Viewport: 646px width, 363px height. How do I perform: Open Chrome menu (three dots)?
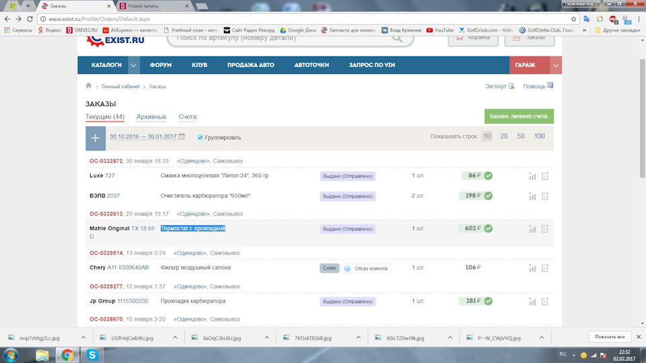[639, 19]
